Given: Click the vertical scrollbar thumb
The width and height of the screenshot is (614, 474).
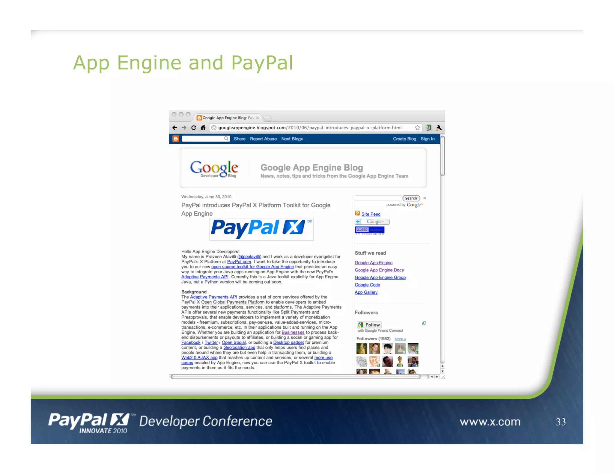Looking at the screenshot, I should click(442, 156).
